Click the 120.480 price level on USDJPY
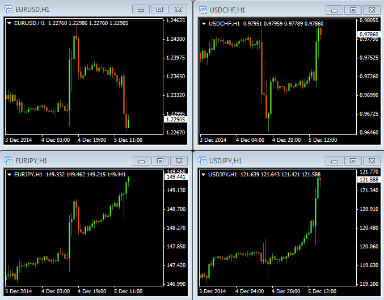The height and width of the screenshot is (300, 384). coord(369,228)
